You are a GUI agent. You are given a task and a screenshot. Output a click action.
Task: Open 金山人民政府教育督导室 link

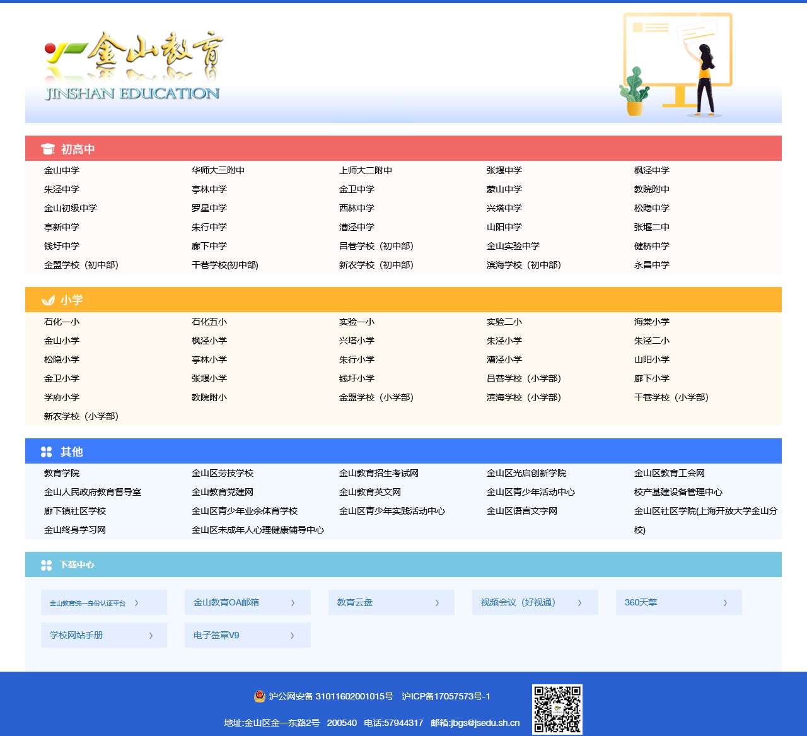(93, 492)
